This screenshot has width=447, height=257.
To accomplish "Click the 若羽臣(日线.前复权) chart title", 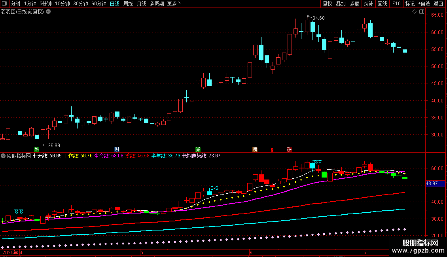I will (23, 12).
